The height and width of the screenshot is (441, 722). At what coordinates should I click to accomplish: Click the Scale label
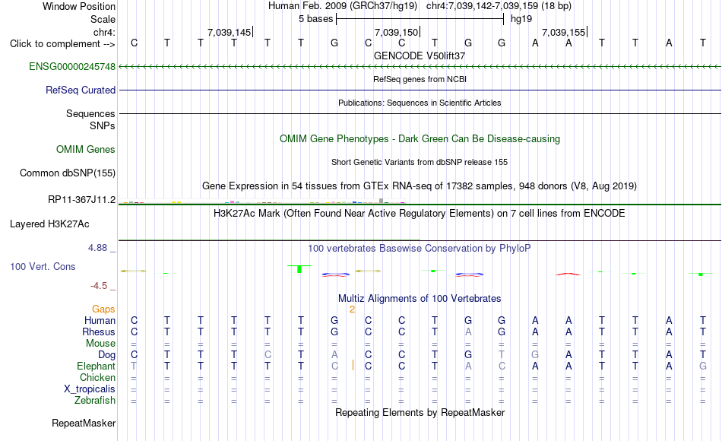[x=103, y=19]
